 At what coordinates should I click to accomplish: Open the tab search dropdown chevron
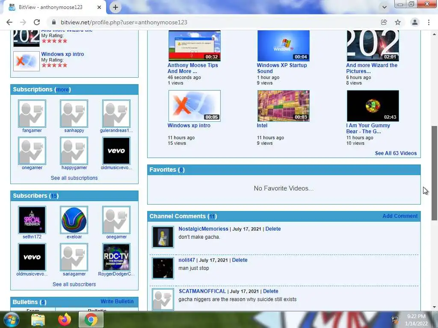[x=385, y=7]
